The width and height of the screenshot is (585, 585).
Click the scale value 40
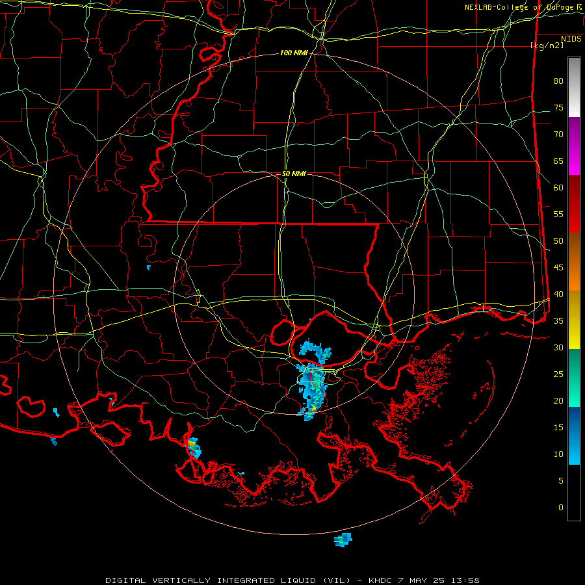coord(558,294)
